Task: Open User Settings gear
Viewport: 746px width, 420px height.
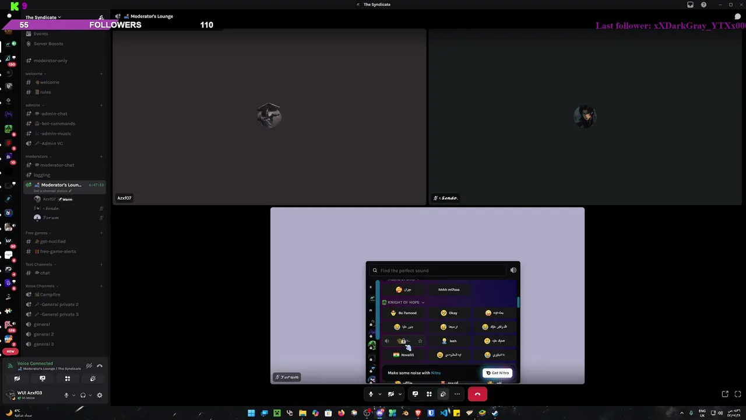Action: [x=100, y=395]
